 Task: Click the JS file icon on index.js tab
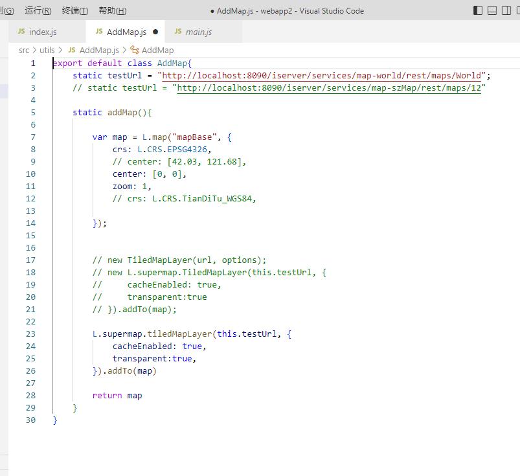click(x=21, y=31)
